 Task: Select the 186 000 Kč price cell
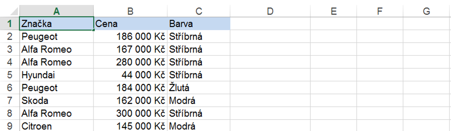point(130,36)
